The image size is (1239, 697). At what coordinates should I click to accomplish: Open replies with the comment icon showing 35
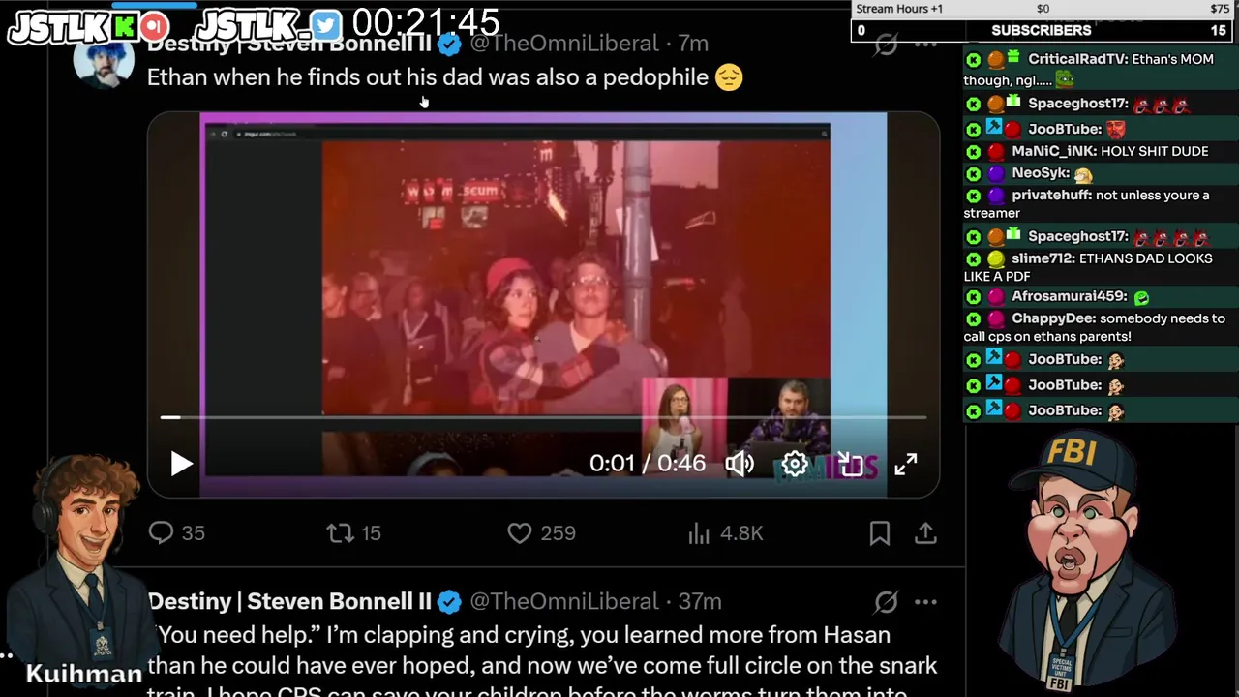click(x=176, y=532)
